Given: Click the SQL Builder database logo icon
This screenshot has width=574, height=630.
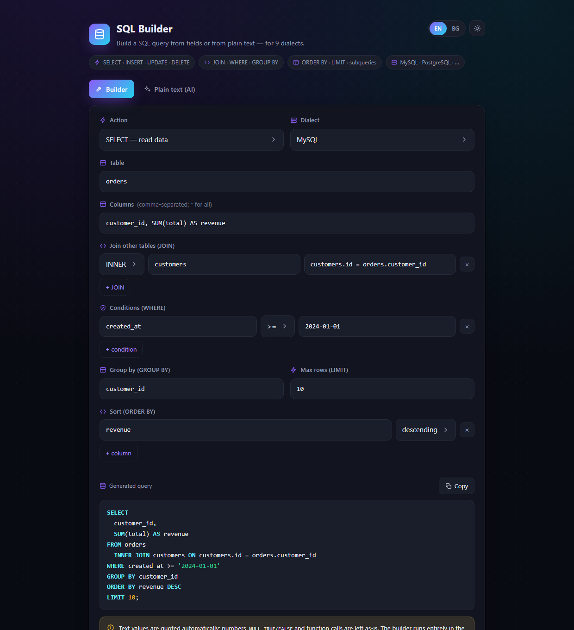Looking at the screenshot, I should pos(100,34).
